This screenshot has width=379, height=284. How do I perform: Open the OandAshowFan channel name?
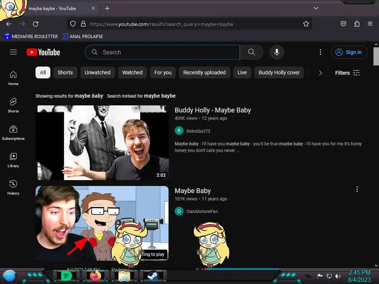coord(202,211)
